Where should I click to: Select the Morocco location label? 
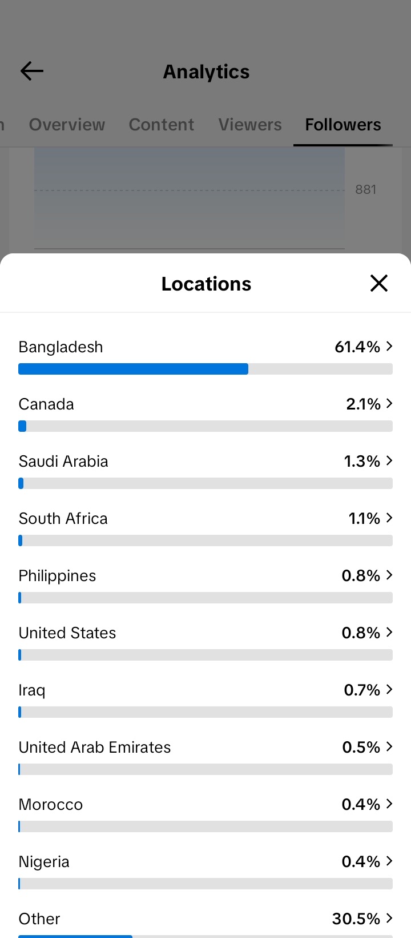51,804
